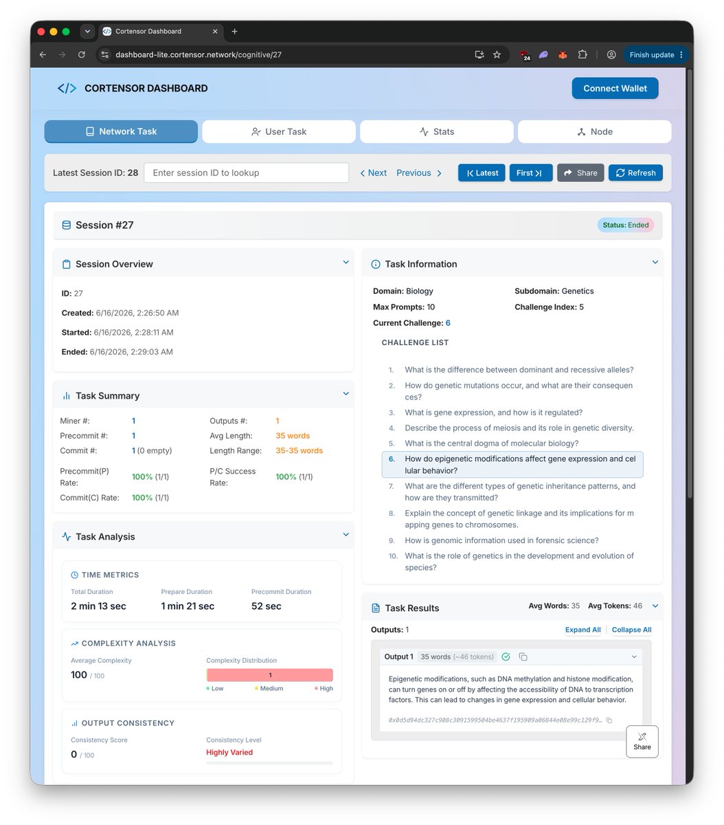724x825 pixels.
Task: Click the Complexity Analysis trend icon
Action: coord(74,643)
